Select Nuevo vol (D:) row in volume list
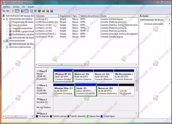 tap(87, 25)
